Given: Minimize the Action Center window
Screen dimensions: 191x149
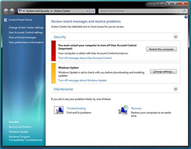Looking at the screenshot, I should click(x=169, y=3).
